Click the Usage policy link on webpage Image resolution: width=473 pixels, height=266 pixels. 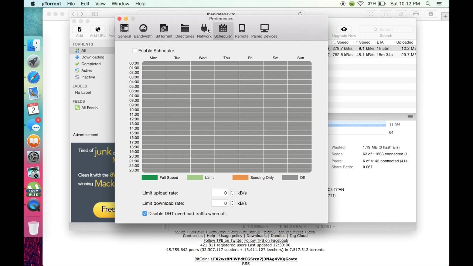[231, 236]
